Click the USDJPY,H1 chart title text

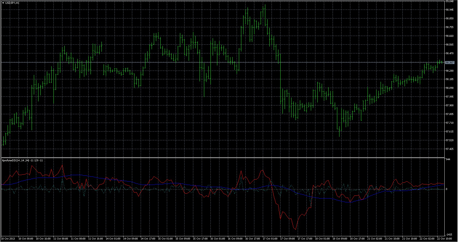[12, 3]
